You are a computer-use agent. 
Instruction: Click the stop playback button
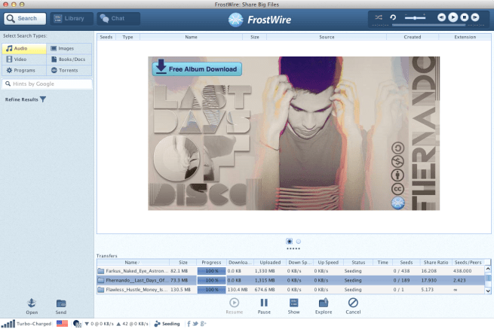coord(465,17)
